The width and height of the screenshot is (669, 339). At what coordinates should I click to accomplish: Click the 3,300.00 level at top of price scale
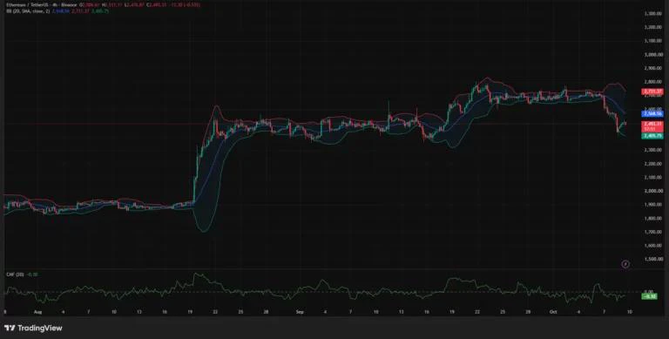click(652, 14)
